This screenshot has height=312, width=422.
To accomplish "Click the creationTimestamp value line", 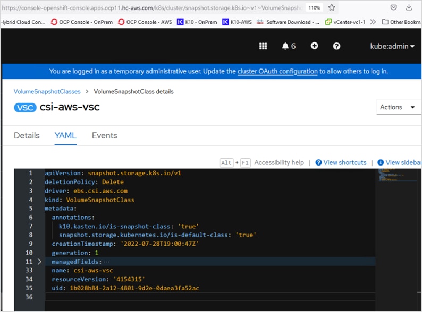I will [125, 244].
